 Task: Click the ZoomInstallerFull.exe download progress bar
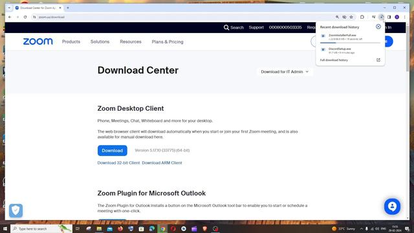[350, 43]
